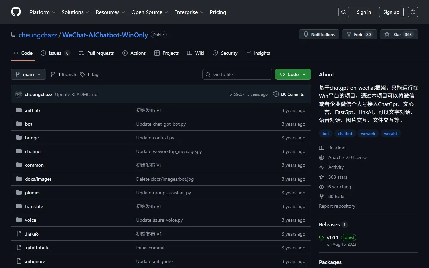Fork the repository using Fork button
Screen dimensions: 429x268
point(359,35)
